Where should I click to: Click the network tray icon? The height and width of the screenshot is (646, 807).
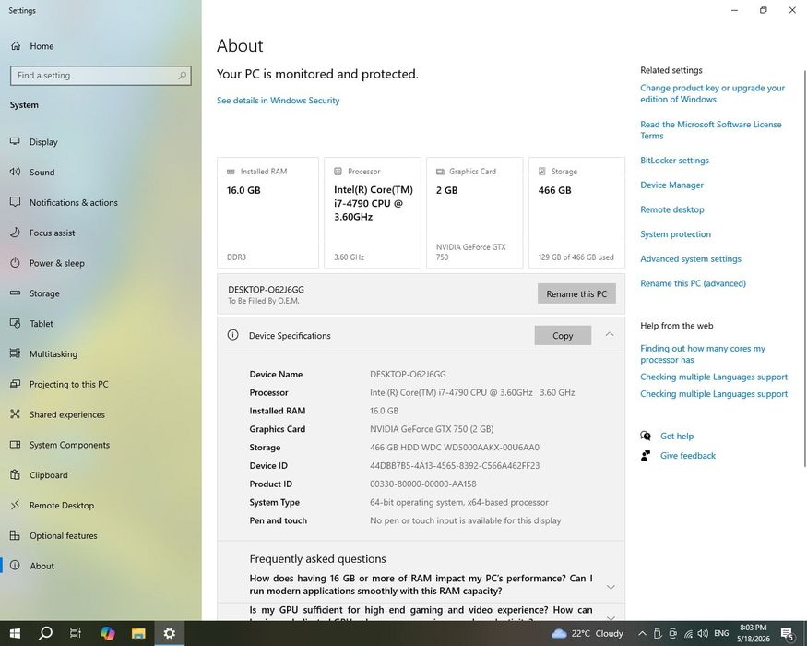tap(688, 633)
